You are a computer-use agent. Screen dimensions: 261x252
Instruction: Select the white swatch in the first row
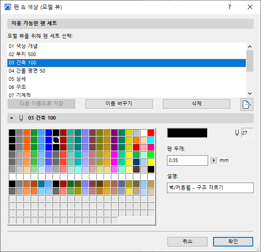144,133
